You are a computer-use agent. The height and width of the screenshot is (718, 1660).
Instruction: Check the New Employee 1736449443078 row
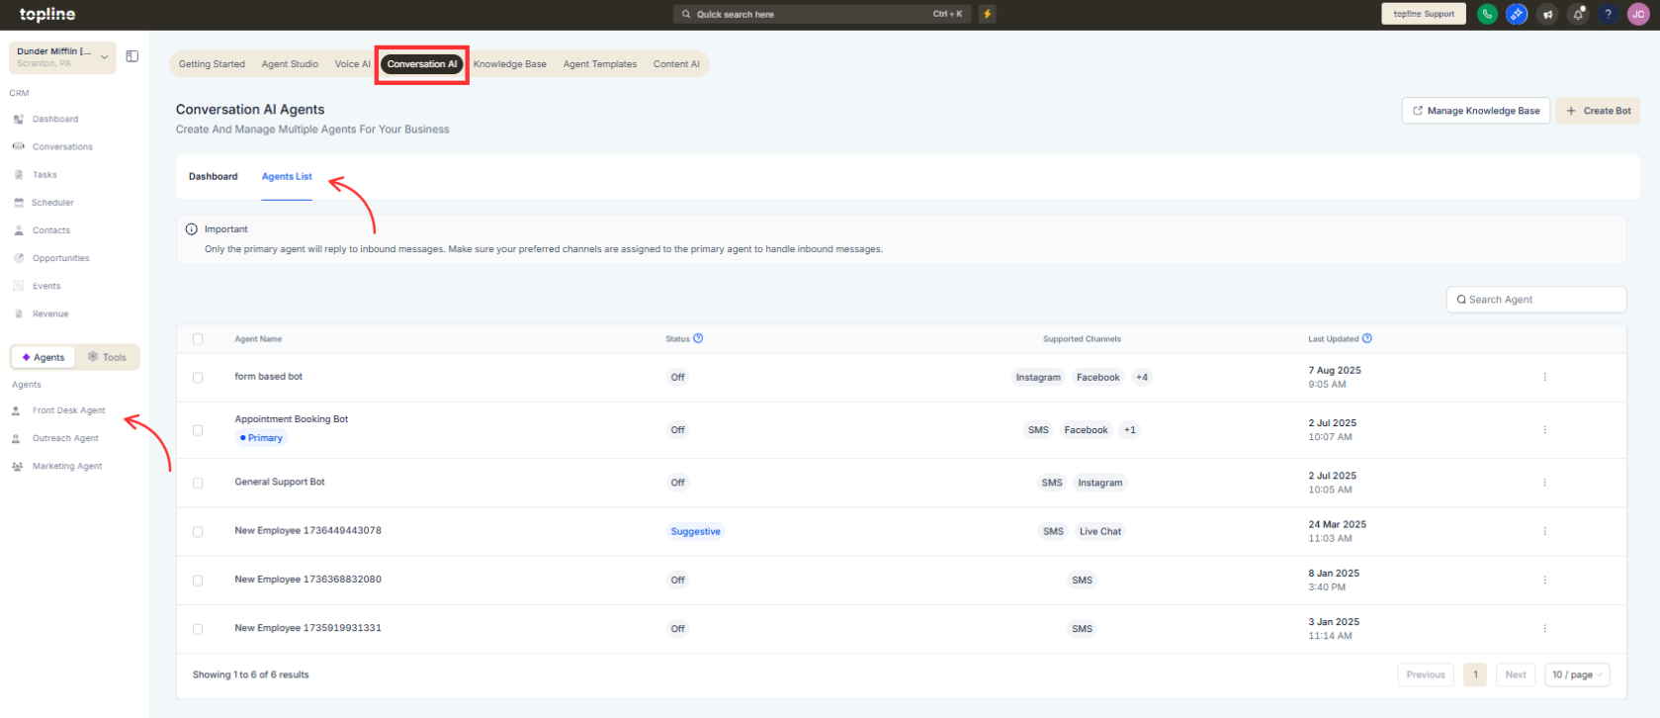[198, 532]
